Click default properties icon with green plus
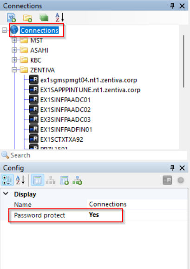Viewport: 190px width, 269px height. [x=64, y=180]
